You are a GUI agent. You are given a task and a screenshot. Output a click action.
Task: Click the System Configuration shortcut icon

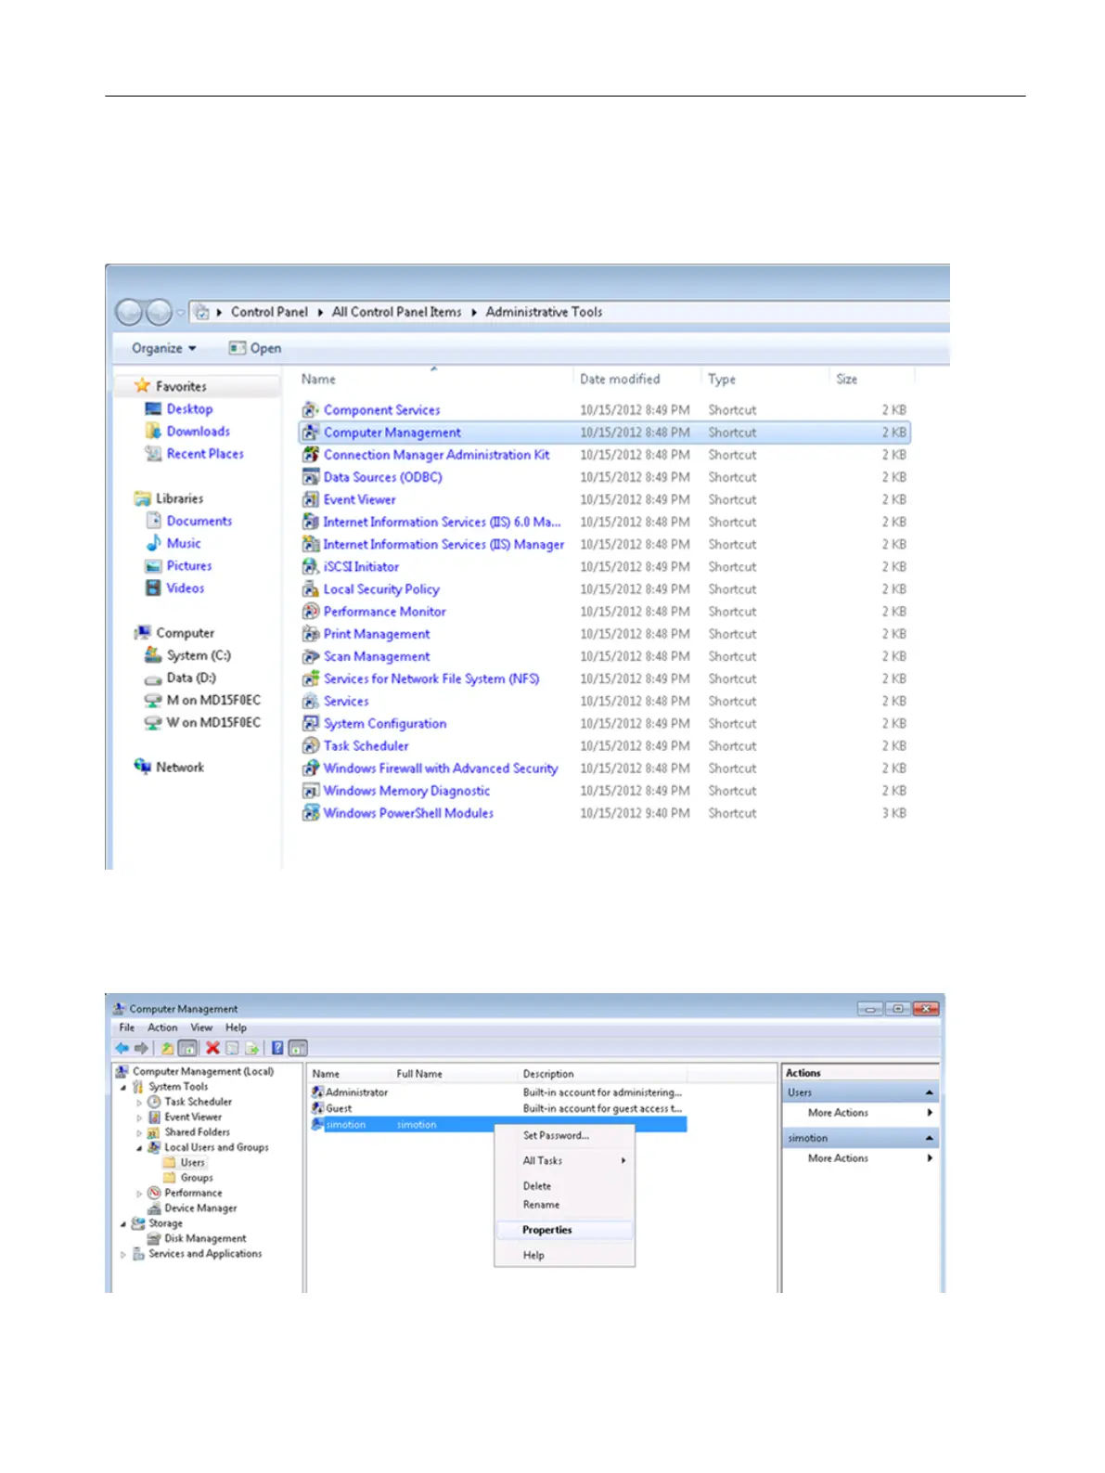(x=311, y=723)
